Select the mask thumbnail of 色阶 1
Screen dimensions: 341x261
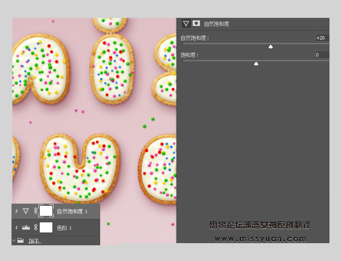pyautogui.click(x=46, y=227)
